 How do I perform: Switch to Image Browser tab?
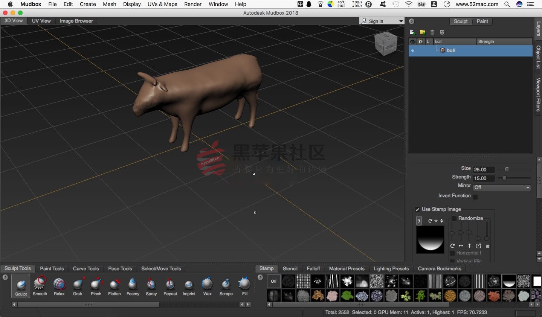(76, 21)
